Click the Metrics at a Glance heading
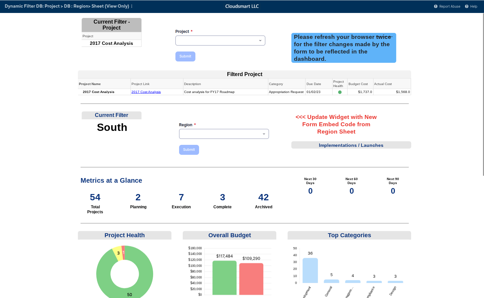484x298 pixels. pyautogui.click(x=112, y=180)
